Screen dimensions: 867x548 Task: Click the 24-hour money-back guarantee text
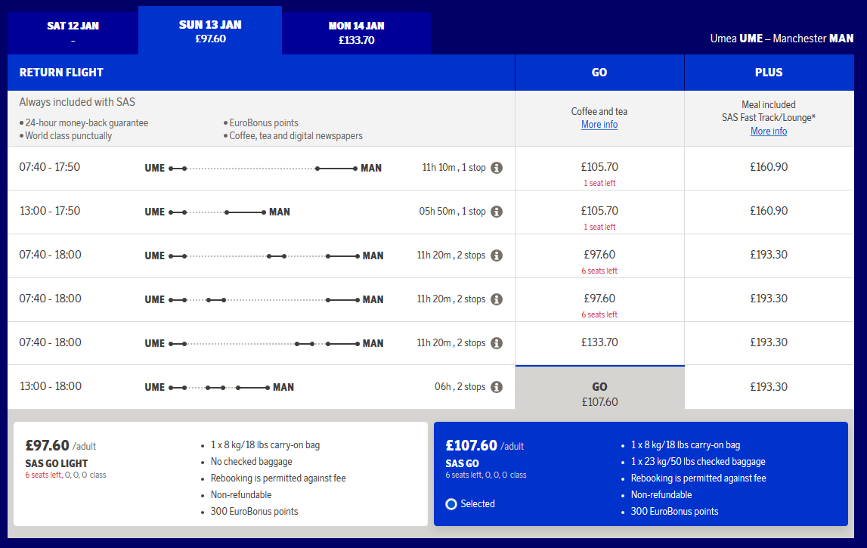point(87,122)
